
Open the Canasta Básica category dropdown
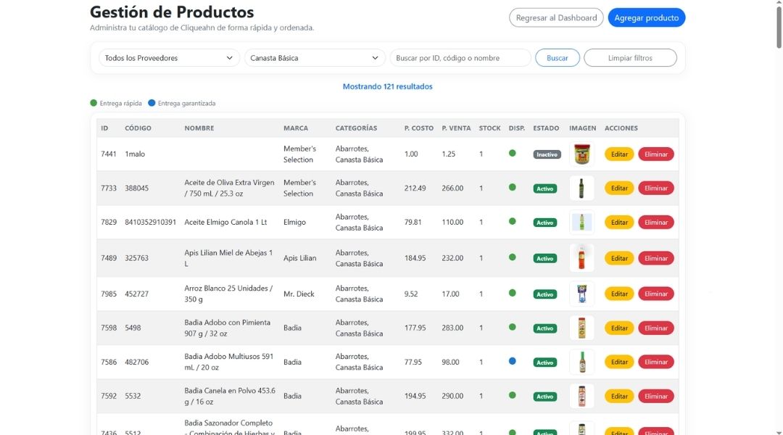[314, 57]
